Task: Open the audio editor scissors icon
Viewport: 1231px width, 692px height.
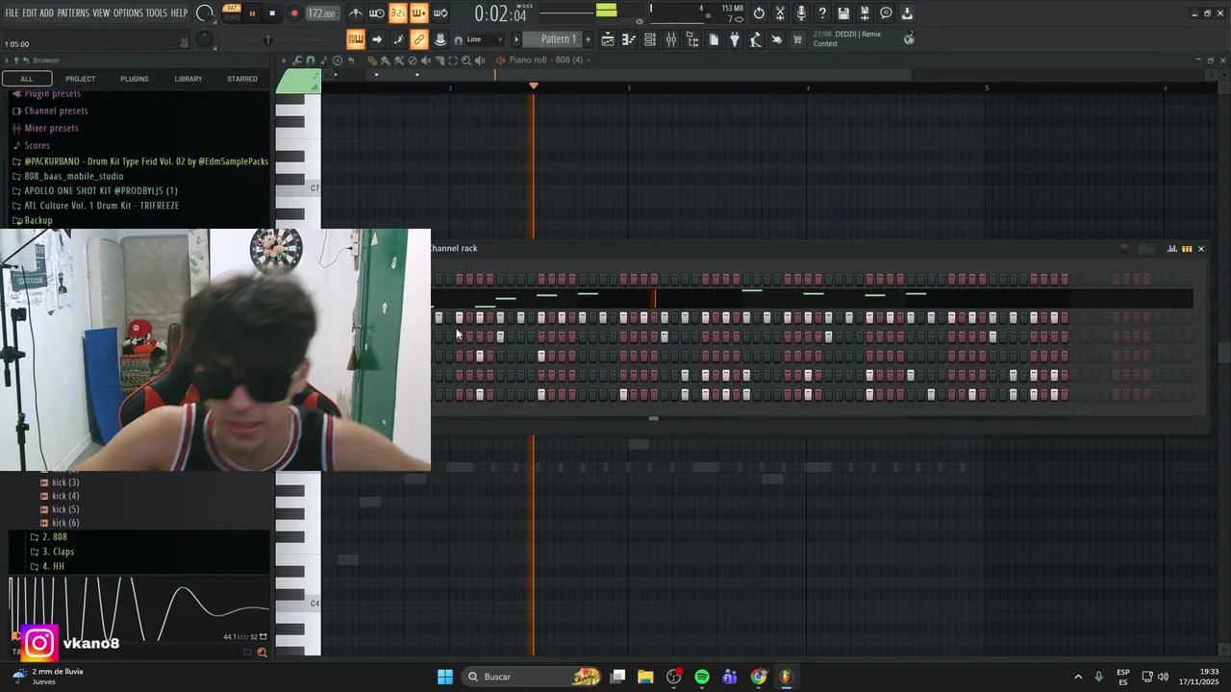Action: pyautogui.click(x=780, y=13)
